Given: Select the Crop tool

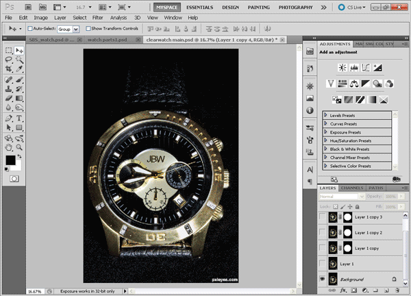Looking at the screenshot, I should 9,69.
